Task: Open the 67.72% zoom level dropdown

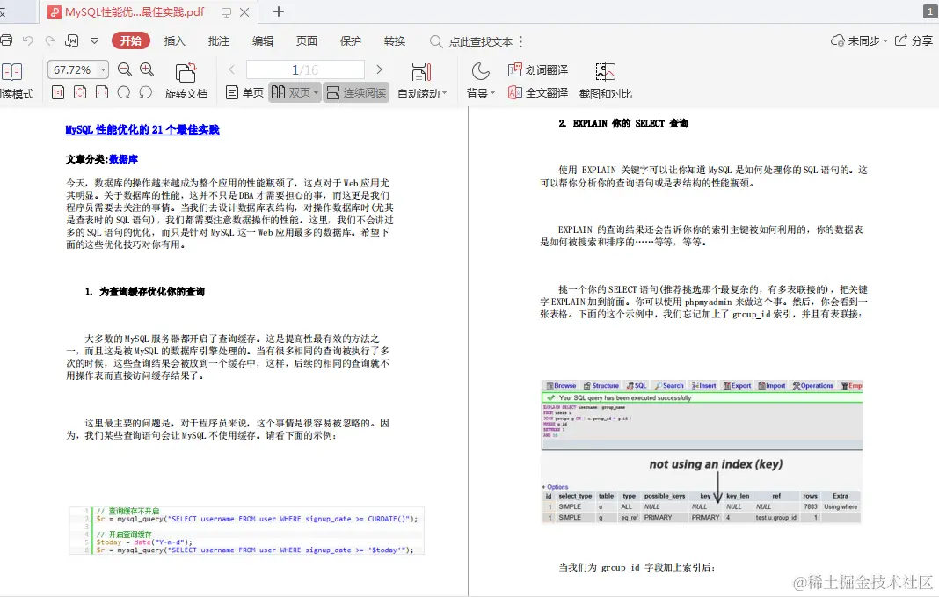Action: (x=77, y=69)
